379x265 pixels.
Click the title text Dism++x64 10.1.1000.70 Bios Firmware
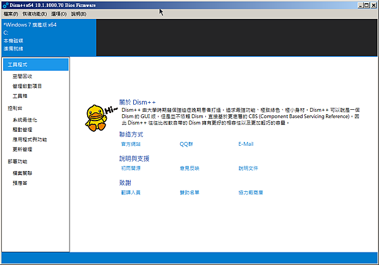tap(52, 5)
